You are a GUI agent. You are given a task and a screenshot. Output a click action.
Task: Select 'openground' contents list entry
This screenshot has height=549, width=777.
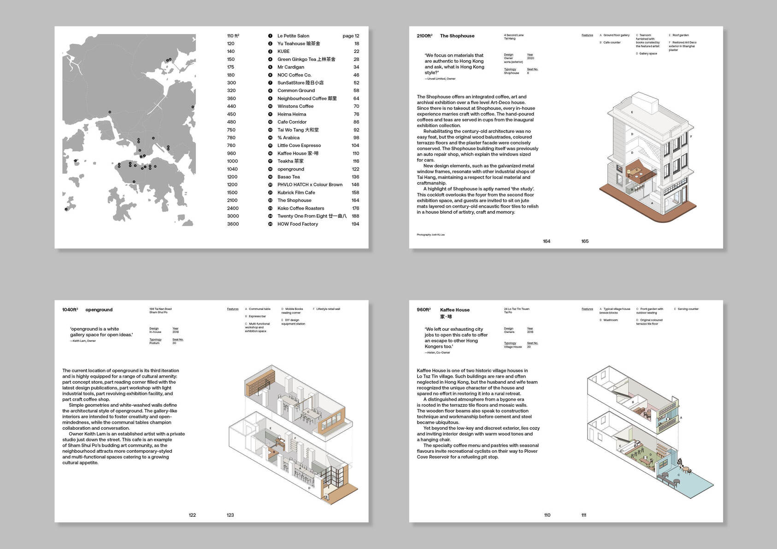pos(291,169)
